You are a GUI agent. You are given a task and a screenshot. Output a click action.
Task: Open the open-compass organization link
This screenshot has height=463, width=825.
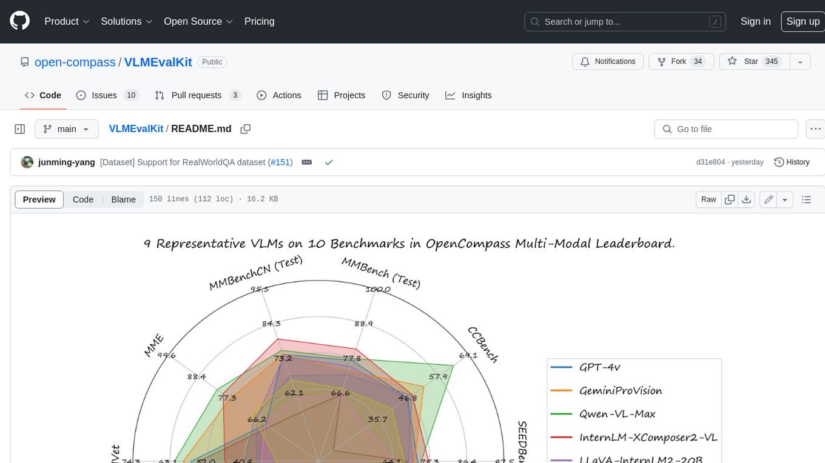point(75,62)
